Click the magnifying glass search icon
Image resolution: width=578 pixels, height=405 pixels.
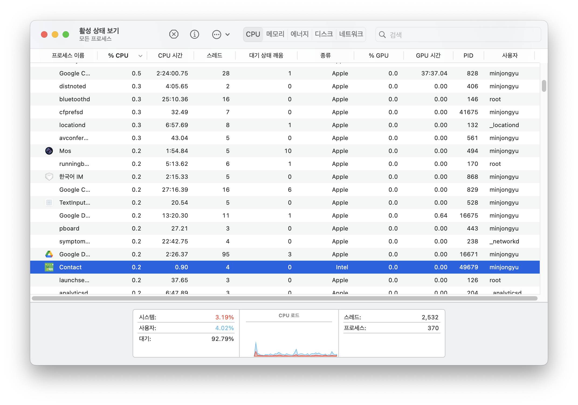pos(382,34)
